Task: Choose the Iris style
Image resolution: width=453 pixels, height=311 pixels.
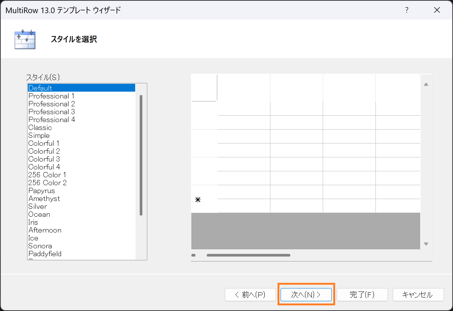Action: click(x=81, y=222)
